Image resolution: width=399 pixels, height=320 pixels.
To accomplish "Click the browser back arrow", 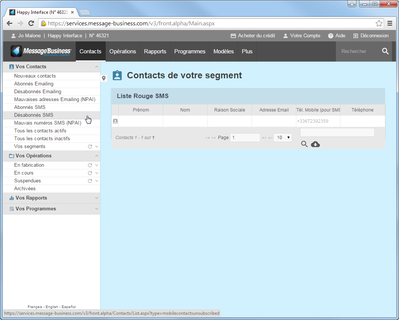I will tap(9, 23).
